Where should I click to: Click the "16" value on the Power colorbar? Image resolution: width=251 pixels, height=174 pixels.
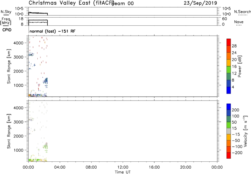(234, 67)
